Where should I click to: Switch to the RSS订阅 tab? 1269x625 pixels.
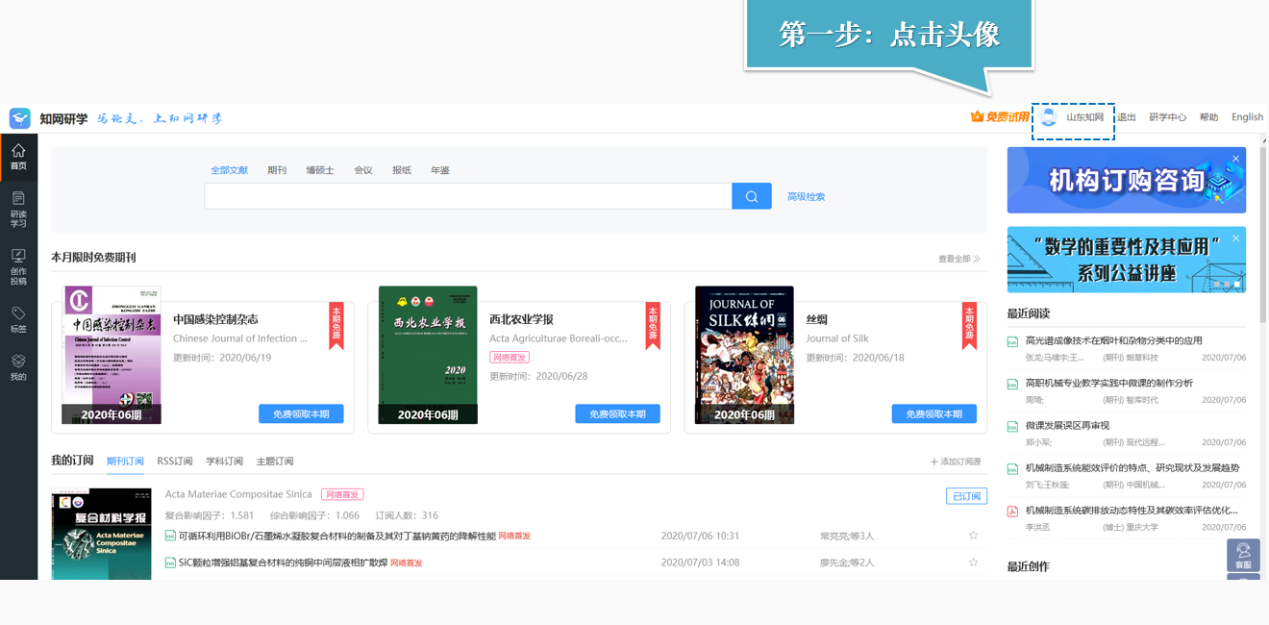click(x=175, y=462)
